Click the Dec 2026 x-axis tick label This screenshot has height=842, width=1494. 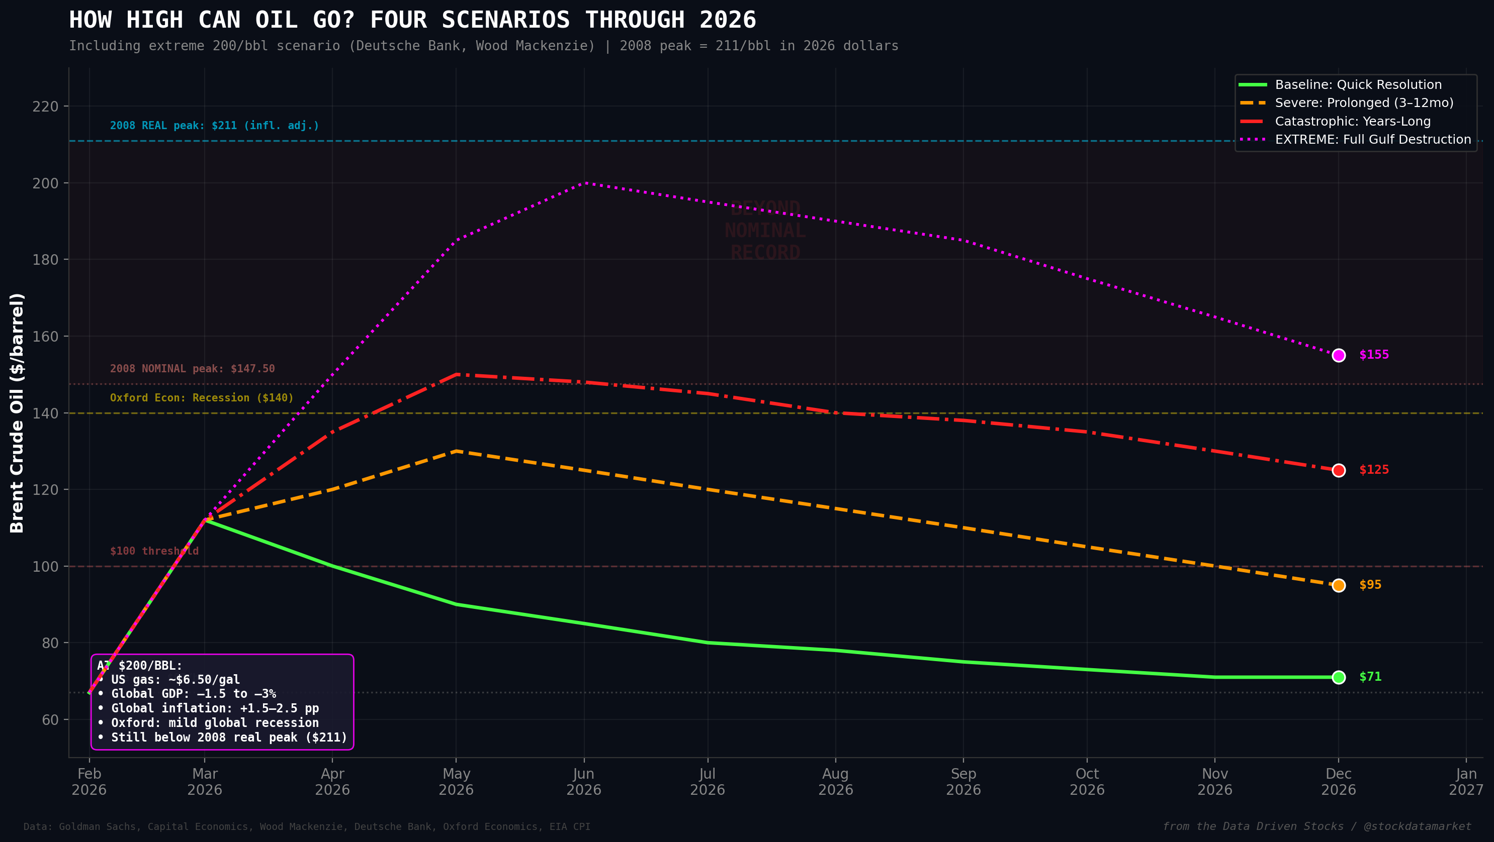click(1338, 781)
